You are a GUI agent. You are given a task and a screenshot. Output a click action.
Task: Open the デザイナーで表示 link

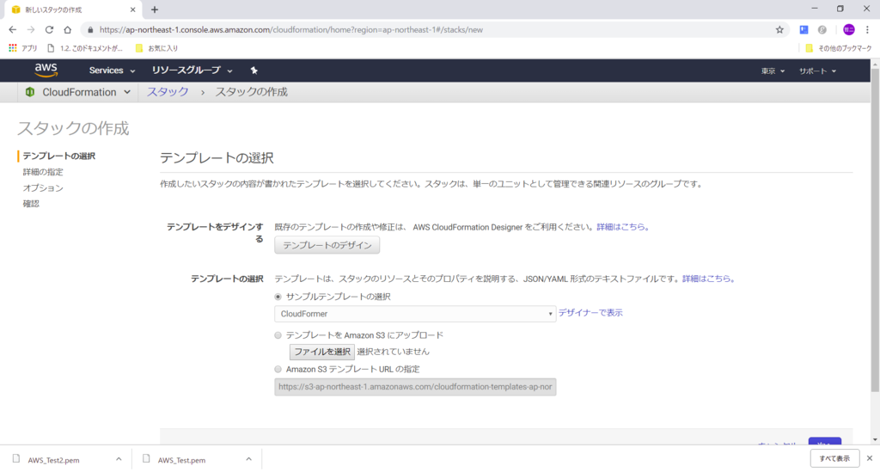590,313
